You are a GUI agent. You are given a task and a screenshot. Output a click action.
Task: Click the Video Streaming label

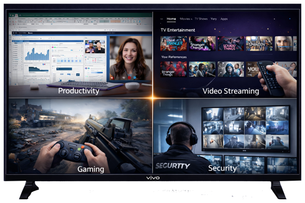pyautogui.click(x=231, y=91)
